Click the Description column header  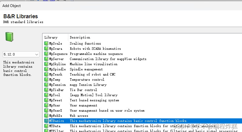(80, 37)
